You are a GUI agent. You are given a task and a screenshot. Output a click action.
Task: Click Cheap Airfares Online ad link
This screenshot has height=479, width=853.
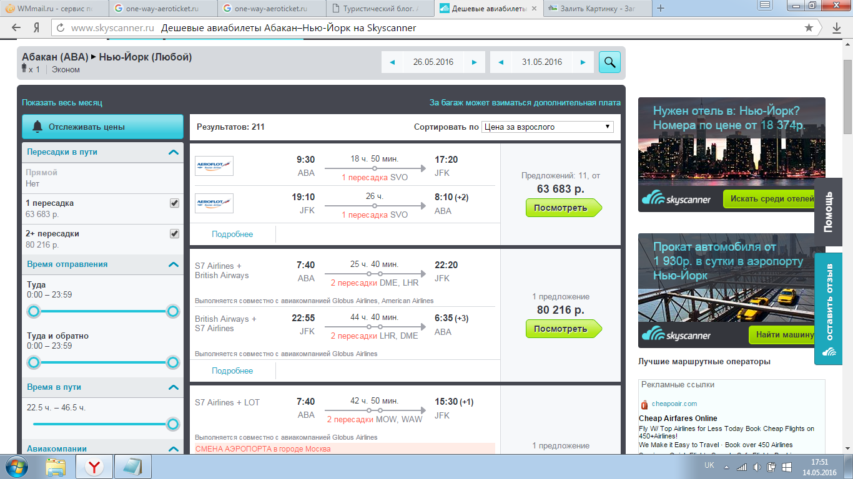678,418
